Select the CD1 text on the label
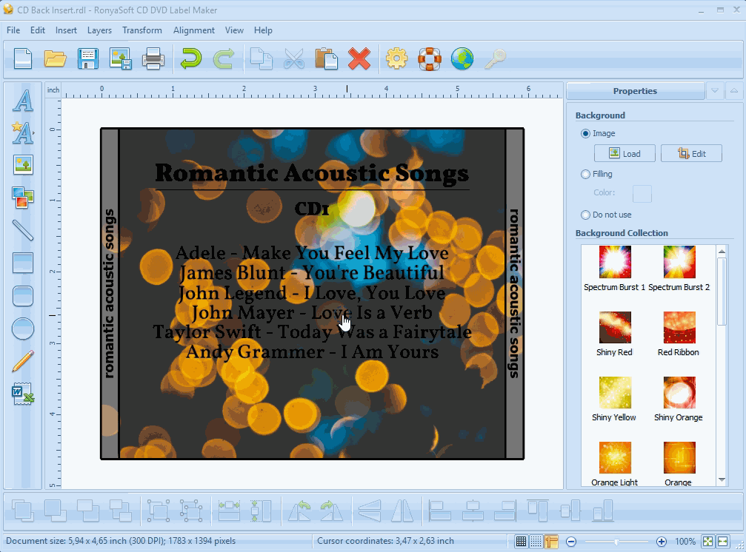 (x=312, y=209)
